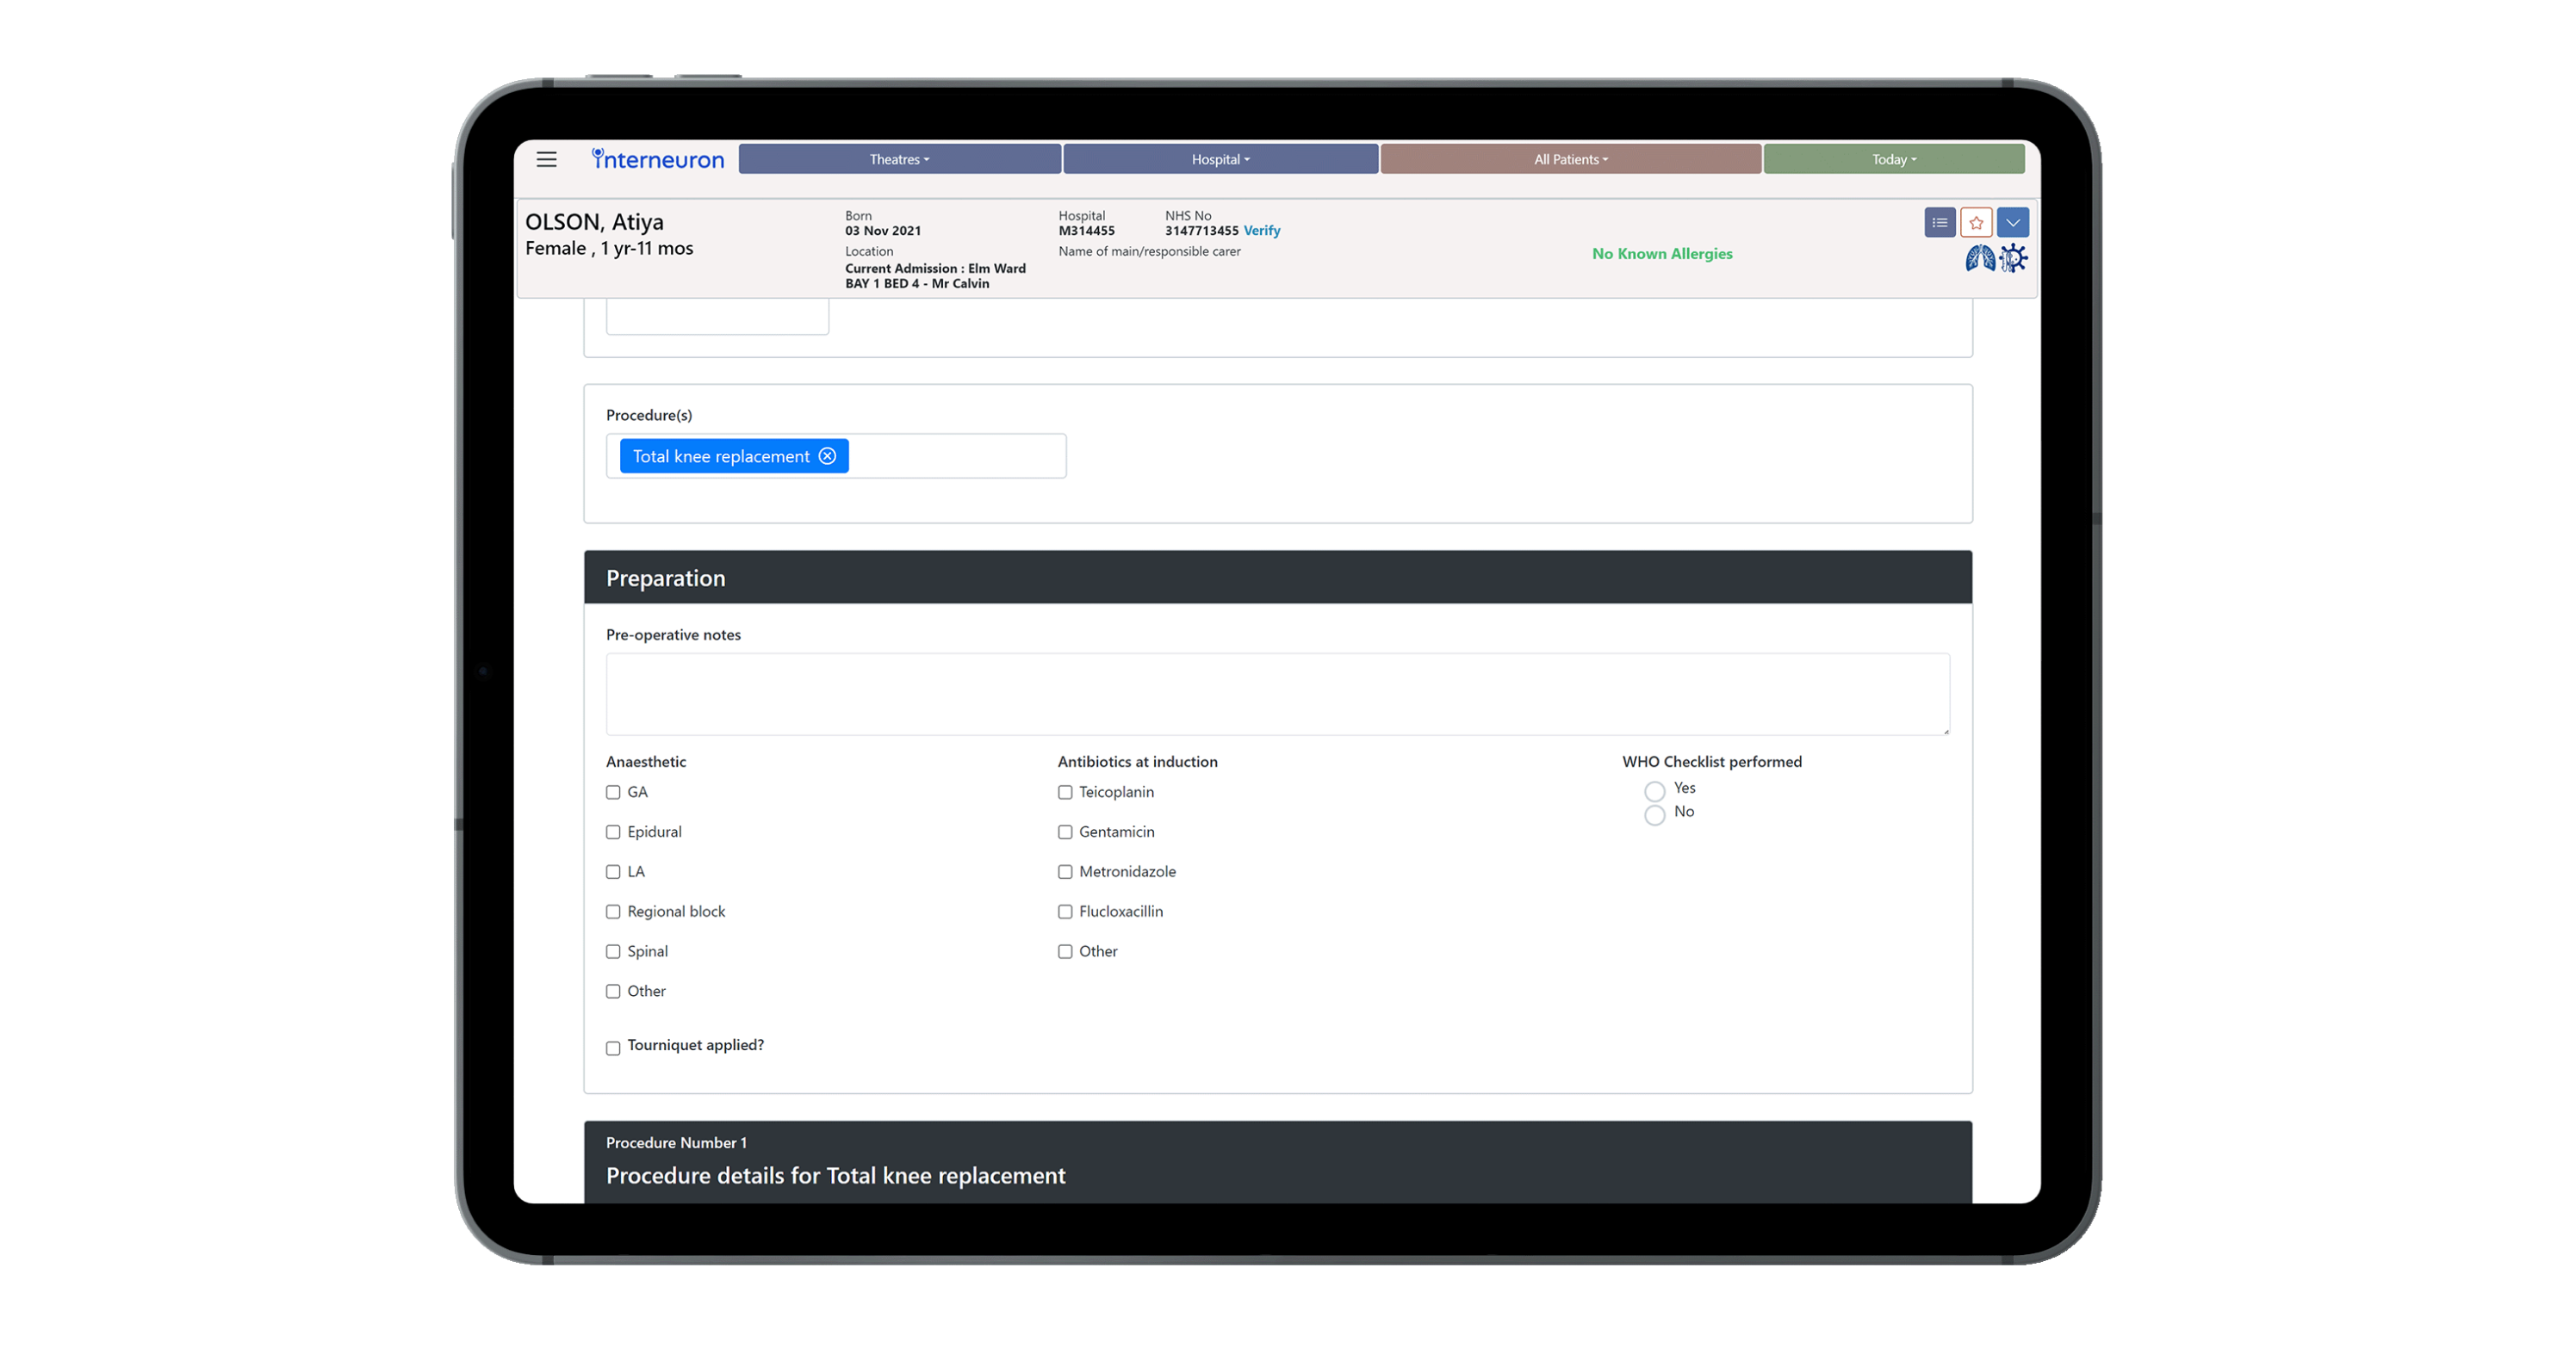2576x1348 pixels.
Task: Click the Interneuron logo
Action: 658,160
